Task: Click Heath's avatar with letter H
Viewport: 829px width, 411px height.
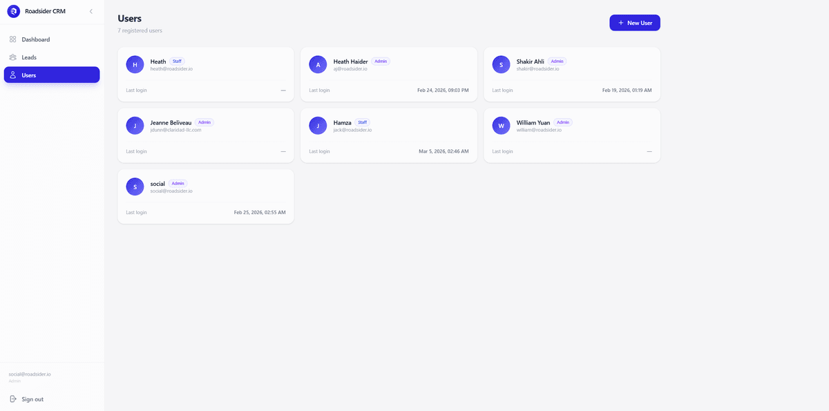Action: pyautogui.click(x=135, y=64)
